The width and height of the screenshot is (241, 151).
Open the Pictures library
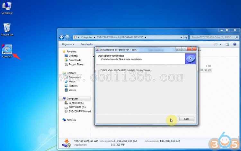tap(73, 86)
